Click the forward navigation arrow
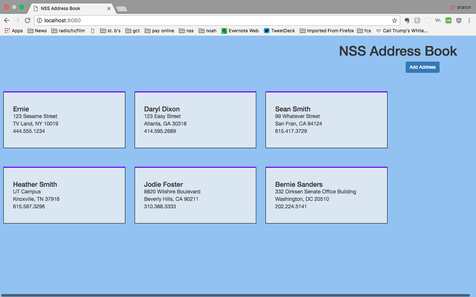The image size is (476, 297). click(17, 20)
